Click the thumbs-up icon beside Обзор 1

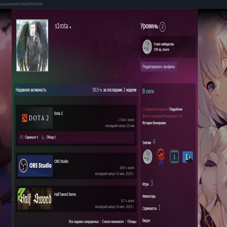43,137
